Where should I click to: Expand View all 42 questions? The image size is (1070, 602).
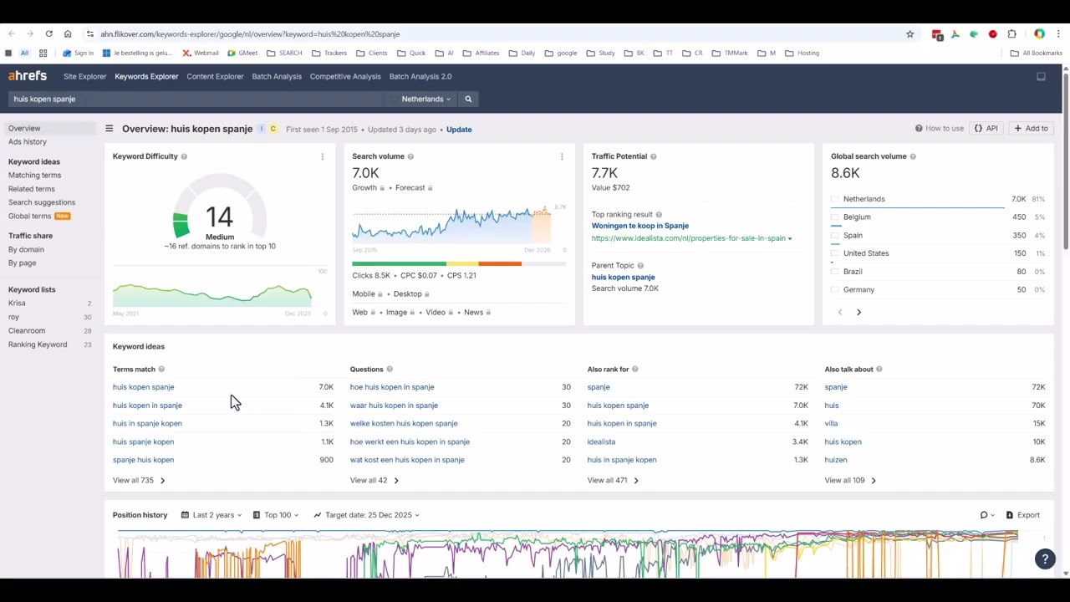374,481
